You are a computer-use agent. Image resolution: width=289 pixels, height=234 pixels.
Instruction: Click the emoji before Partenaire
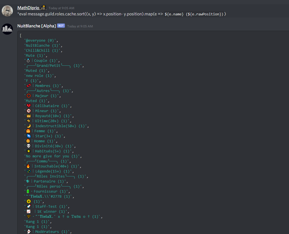click(x=28, y=181)
